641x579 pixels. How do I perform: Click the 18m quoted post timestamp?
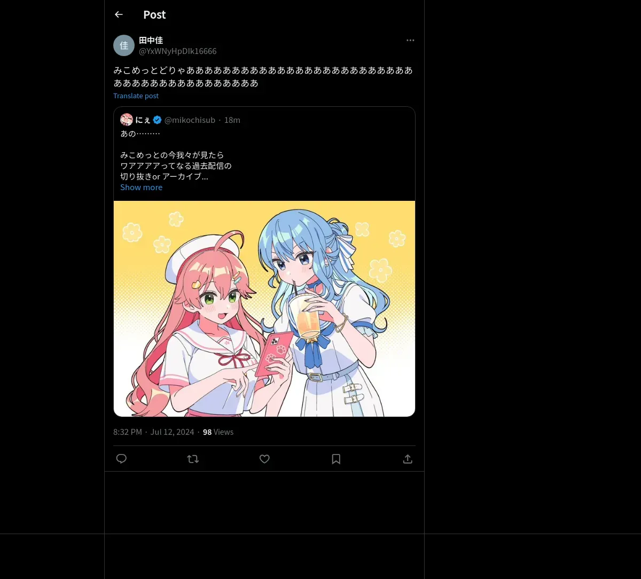[x=232, y=120]
